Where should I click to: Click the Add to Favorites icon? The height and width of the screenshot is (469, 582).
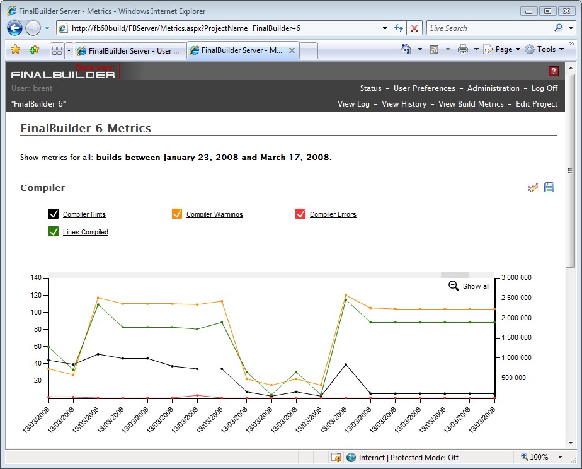pos(34,49)
